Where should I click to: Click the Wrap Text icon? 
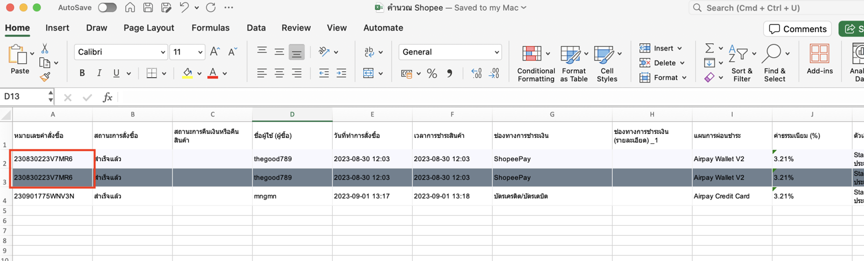369,52
